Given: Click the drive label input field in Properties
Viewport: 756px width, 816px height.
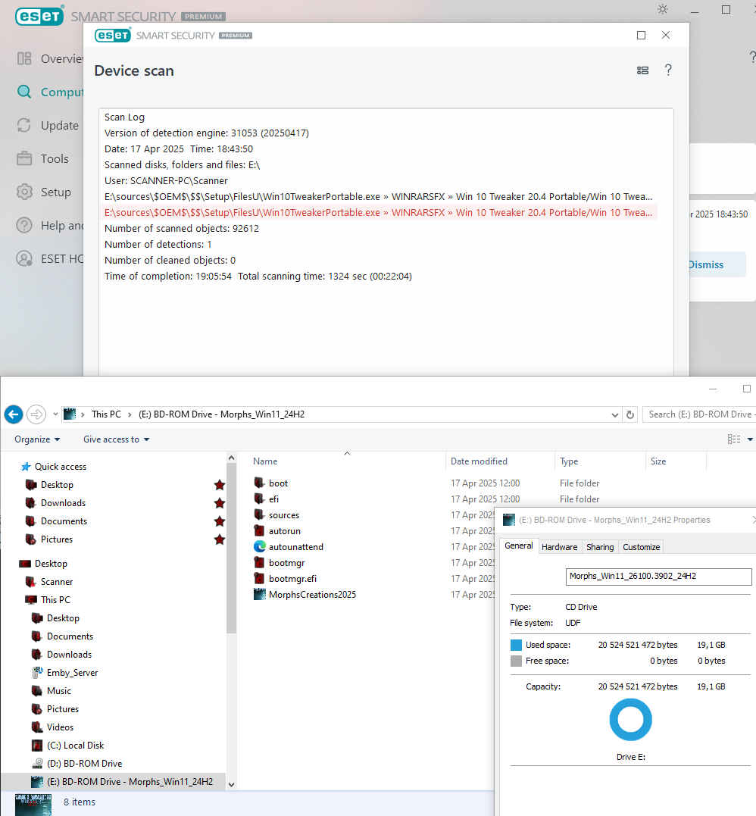Looking at the screenshot, I should (658, 577).
